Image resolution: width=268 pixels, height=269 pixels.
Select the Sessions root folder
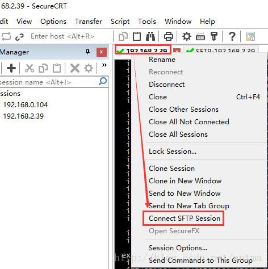(10, 94)
